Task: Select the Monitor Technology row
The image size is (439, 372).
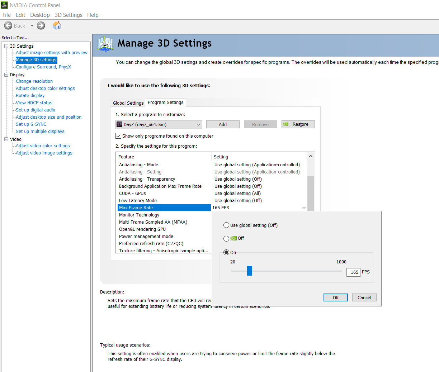Action: 164,215
